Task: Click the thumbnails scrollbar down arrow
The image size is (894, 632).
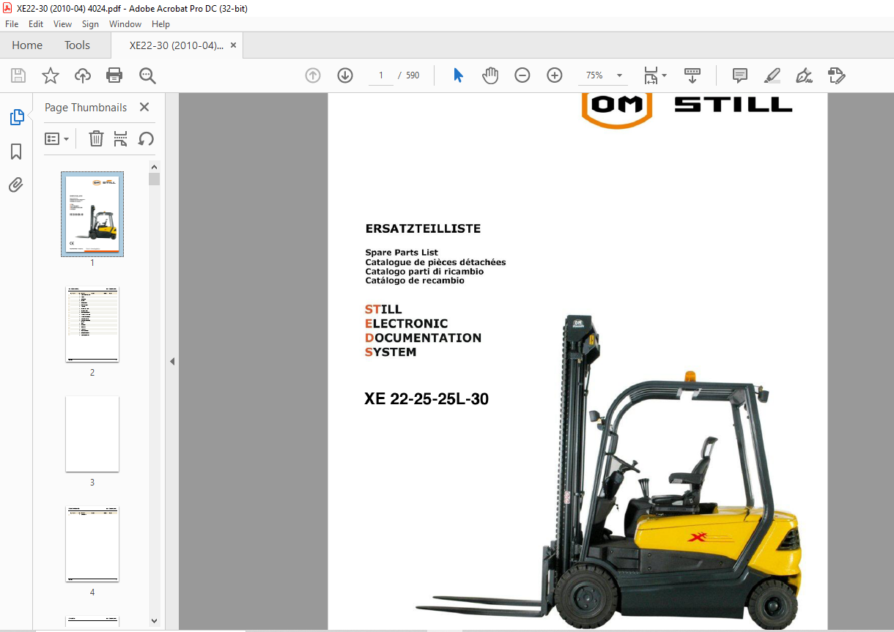Action: [154, 620]
